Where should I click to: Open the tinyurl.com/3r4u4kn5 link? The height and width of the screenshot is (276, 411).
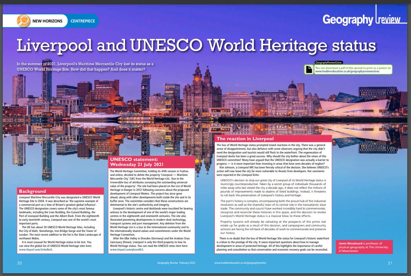(x=36, y=250)
